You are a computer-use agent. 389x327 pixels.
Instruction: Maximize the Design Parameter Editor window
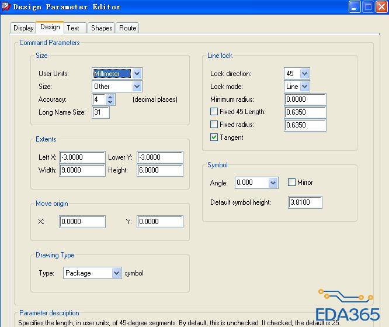pyautogui.click(x=368, y=6)
